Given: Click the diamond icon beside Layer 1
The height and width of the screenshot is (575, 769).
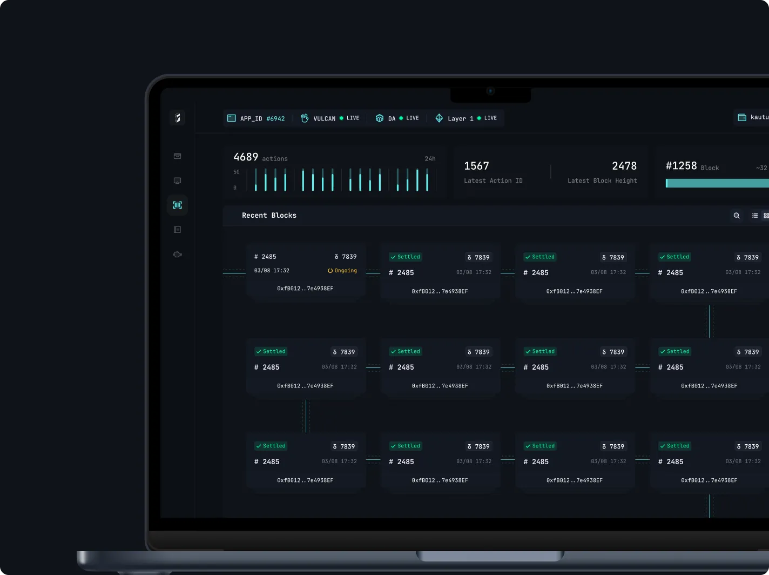Looking at the screenshot, I should tap(439, 118).
